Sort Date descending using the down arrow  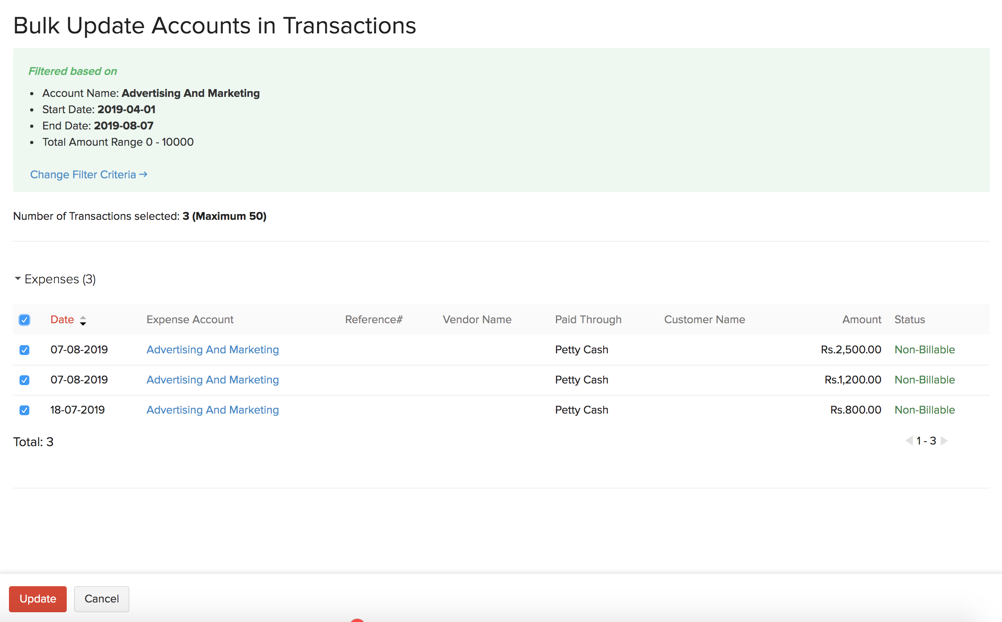[83, 324]
